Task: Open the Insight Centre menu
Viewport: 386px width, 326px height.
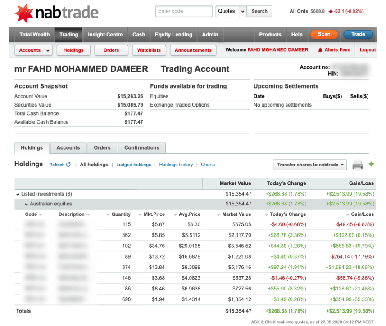Action: 105,35
